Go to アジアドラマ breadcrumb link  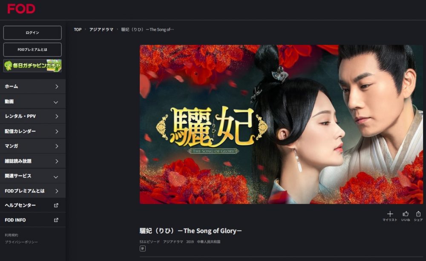pyautogui.click(x=101, y=29)
